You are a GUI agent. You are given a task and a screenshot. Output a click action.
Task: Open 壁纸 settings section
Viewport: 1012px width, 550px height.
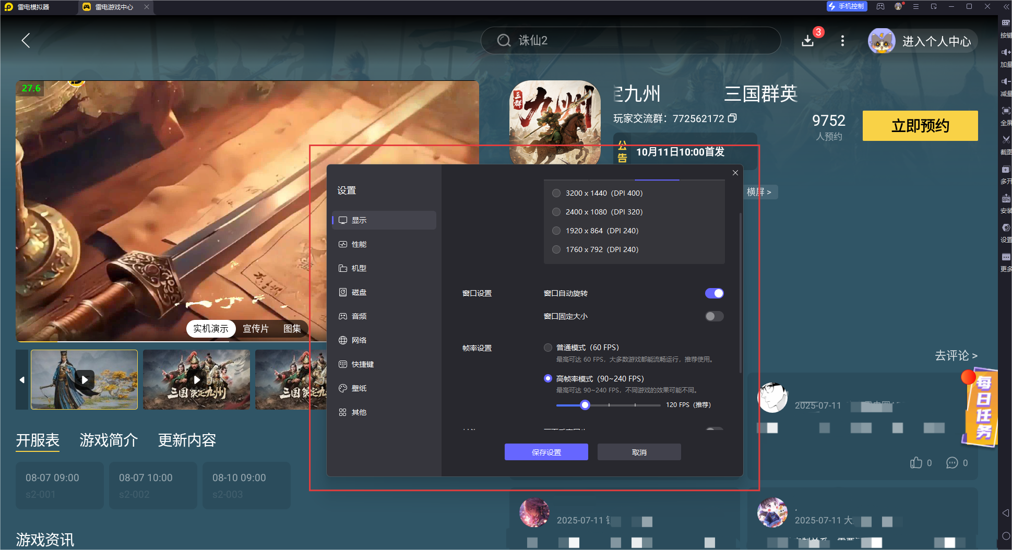coord(384,388)
